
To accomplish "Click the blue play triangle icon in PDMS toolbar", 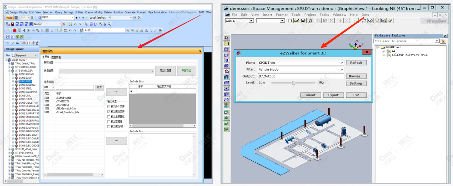I will pos(96,24).
